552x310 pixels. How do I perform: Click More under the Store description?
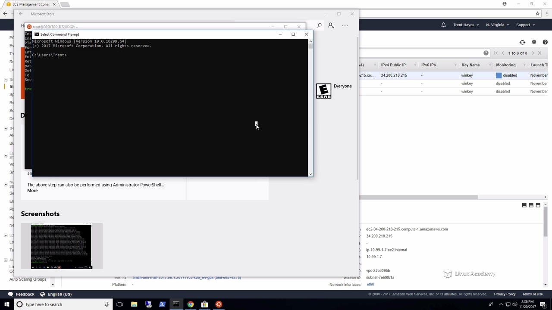click(32, 191)
